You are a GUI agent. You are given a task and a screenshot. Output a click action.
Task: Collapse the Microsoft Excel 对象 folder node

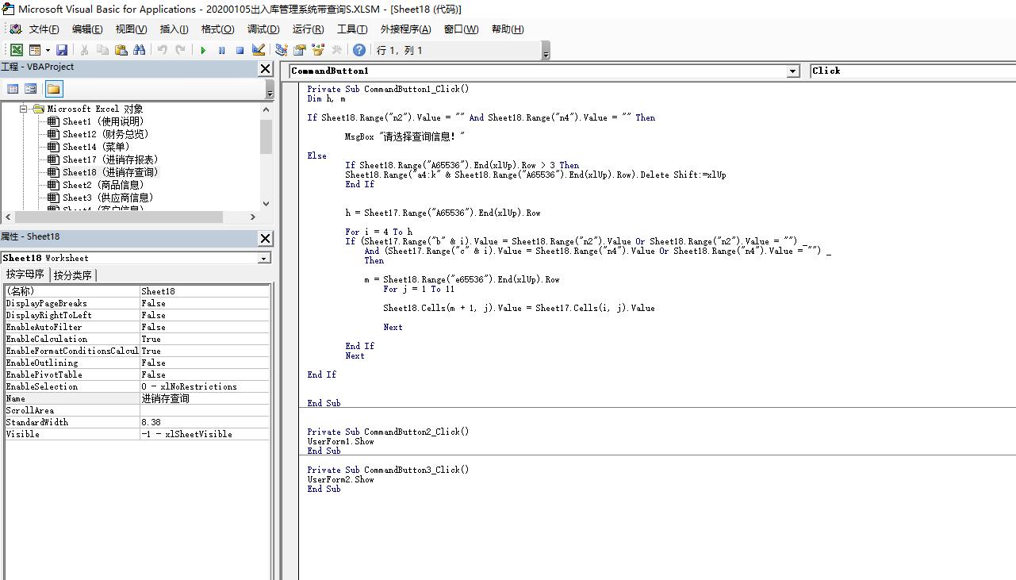click(x=24, y=109)
